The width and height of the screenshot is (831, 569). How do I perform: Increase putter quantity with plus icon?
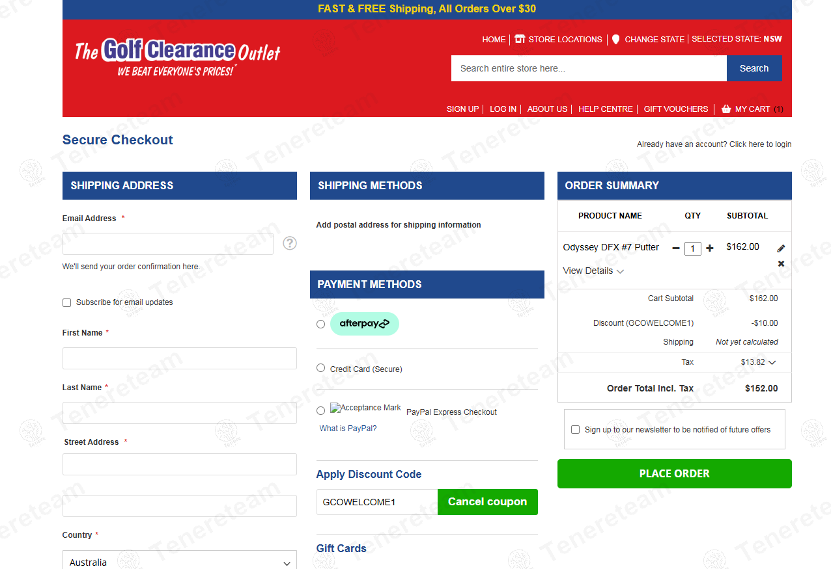[710, 248]
